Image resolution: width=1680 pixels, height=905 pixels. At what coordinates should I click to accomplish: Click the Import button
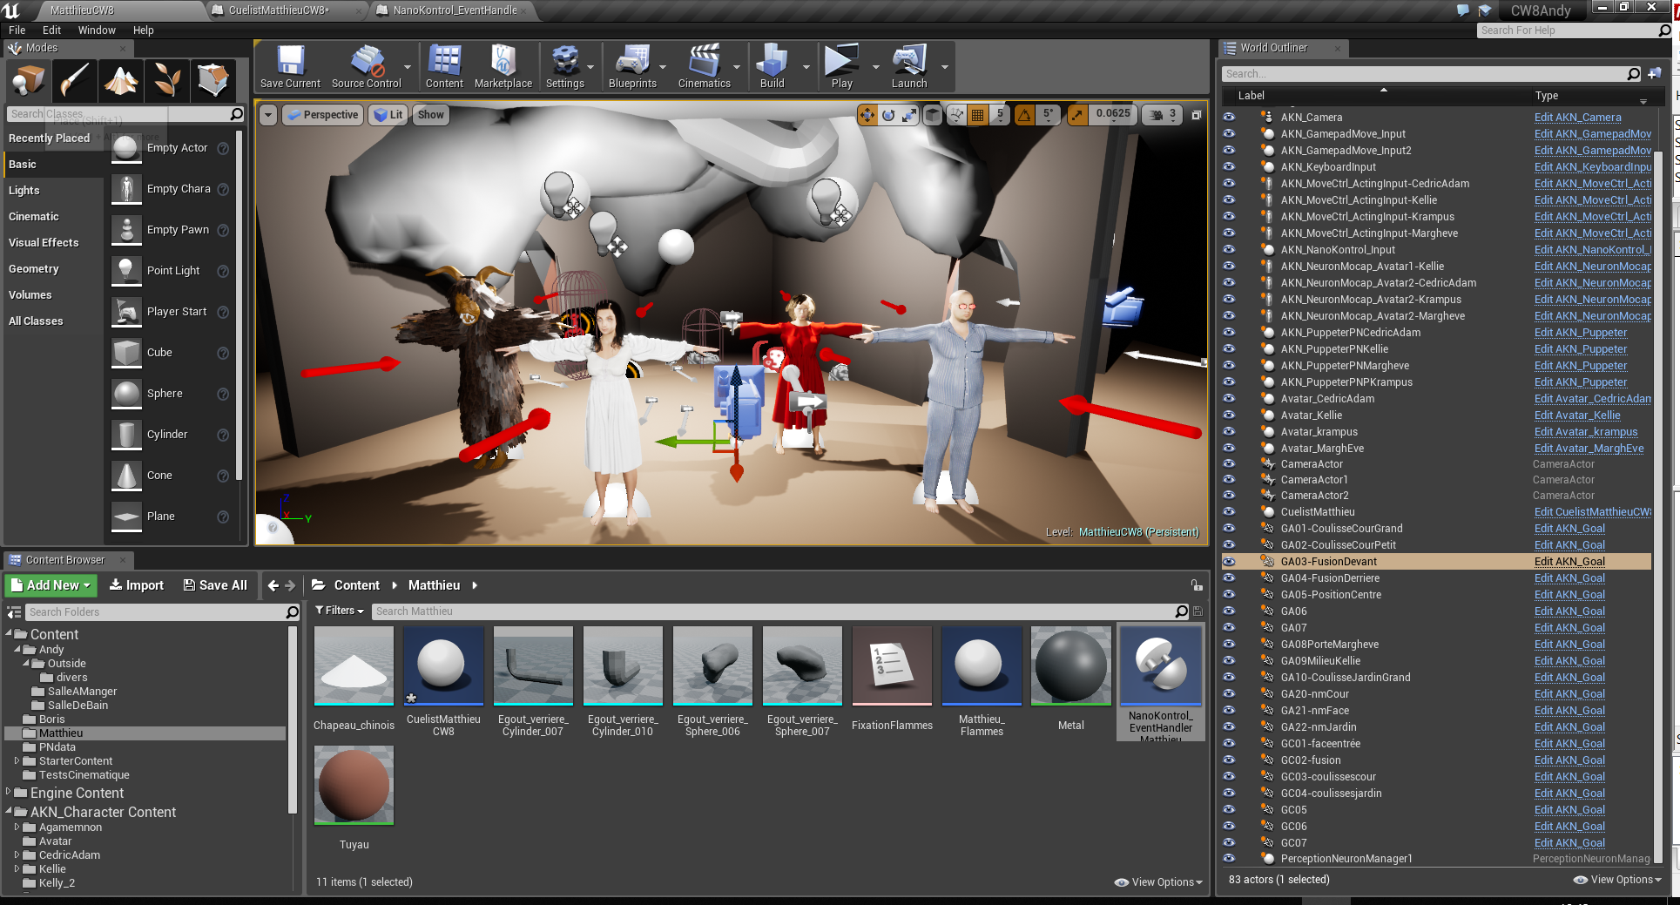[137, 585]
